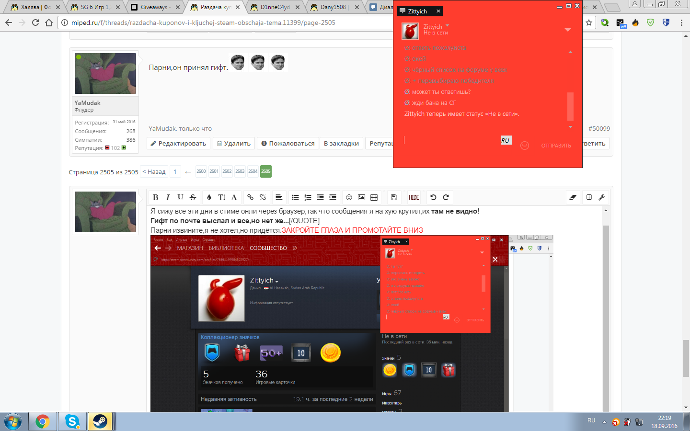Open the blue shield ABS extension

pyautogui.click(x=666, y=23)
